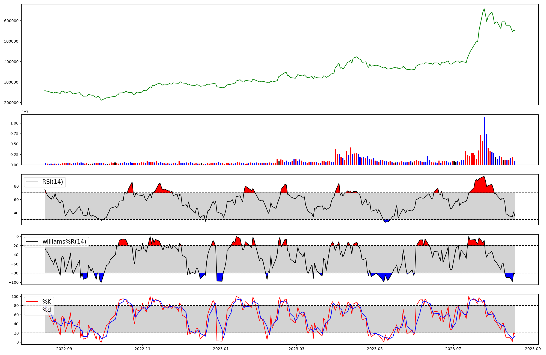Select the 2023-01 x-axis date label
Screen dimensions: 546x355
click(221, 349)
